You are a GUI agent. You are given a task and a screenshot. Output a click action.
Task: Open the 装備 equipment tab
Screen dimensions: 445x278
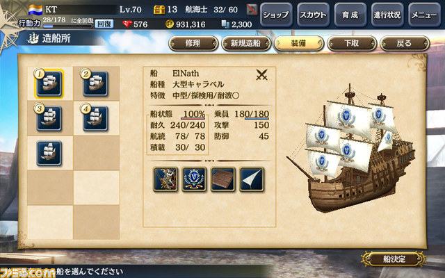298,43
